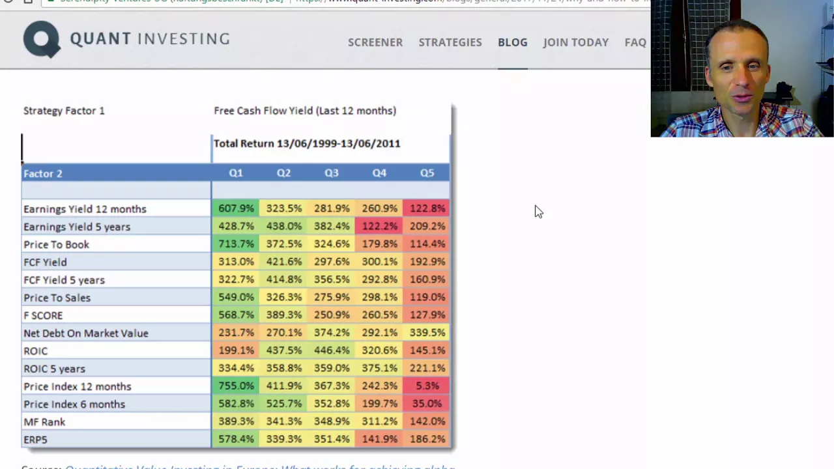Click the ROIC 5 years row label
Image resolution: width=834 pixels, height=469 pixels.
54,369
